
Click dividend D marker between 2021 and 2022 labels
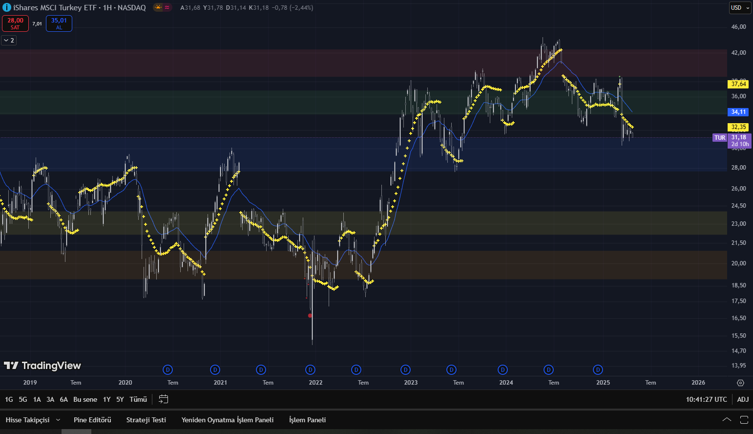pyautogui.click(x=261, y=369)
